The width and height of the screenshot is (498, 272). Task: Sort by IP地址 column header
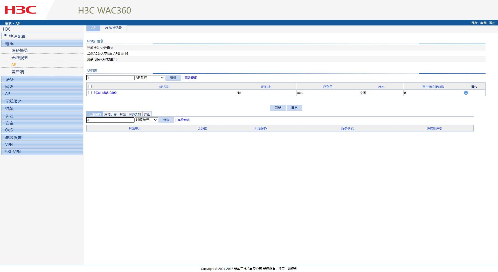[266, 87]
